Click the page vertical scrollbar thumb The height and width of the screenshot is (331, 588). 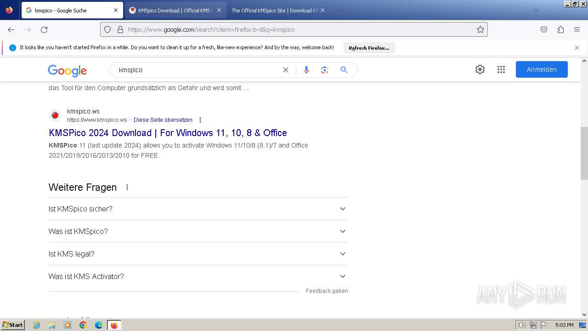(584, 153)
